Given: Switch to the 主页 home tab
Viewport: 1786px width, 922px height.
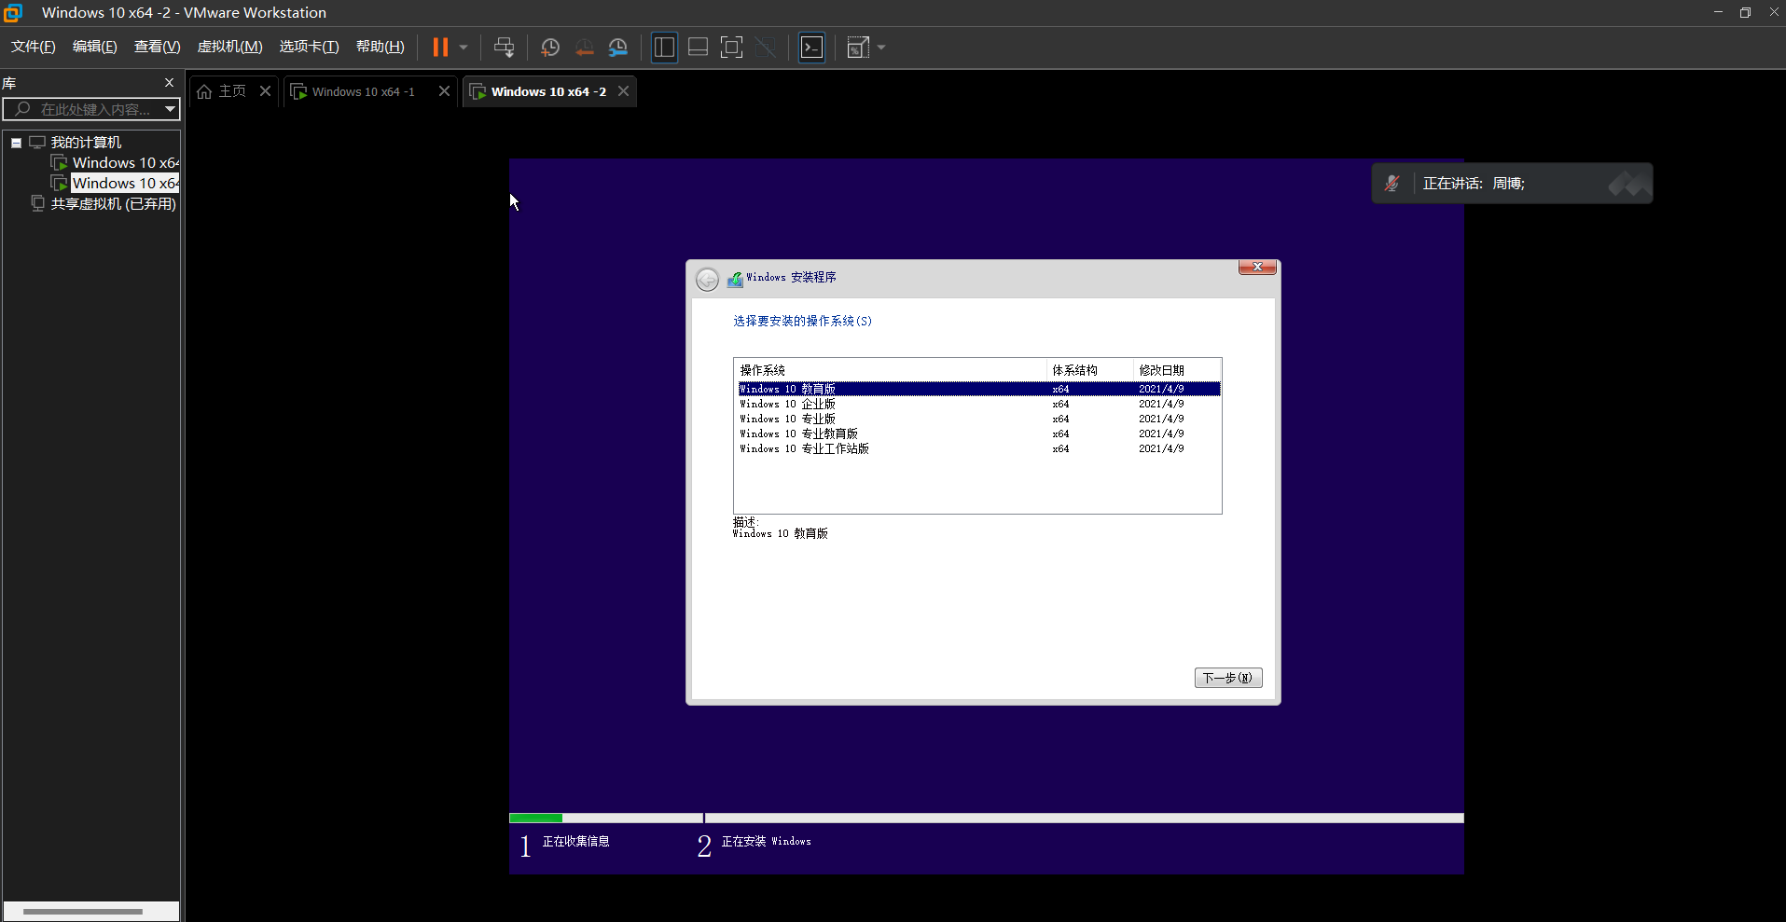Looking at the screenshot, I should point(232,91).
